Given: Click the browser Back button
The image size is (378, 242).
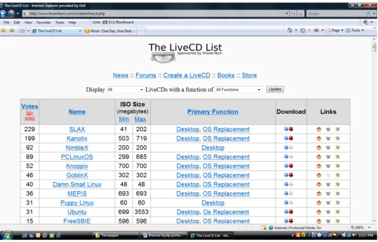Looking at the screenshot, I should tap(3, 13).
